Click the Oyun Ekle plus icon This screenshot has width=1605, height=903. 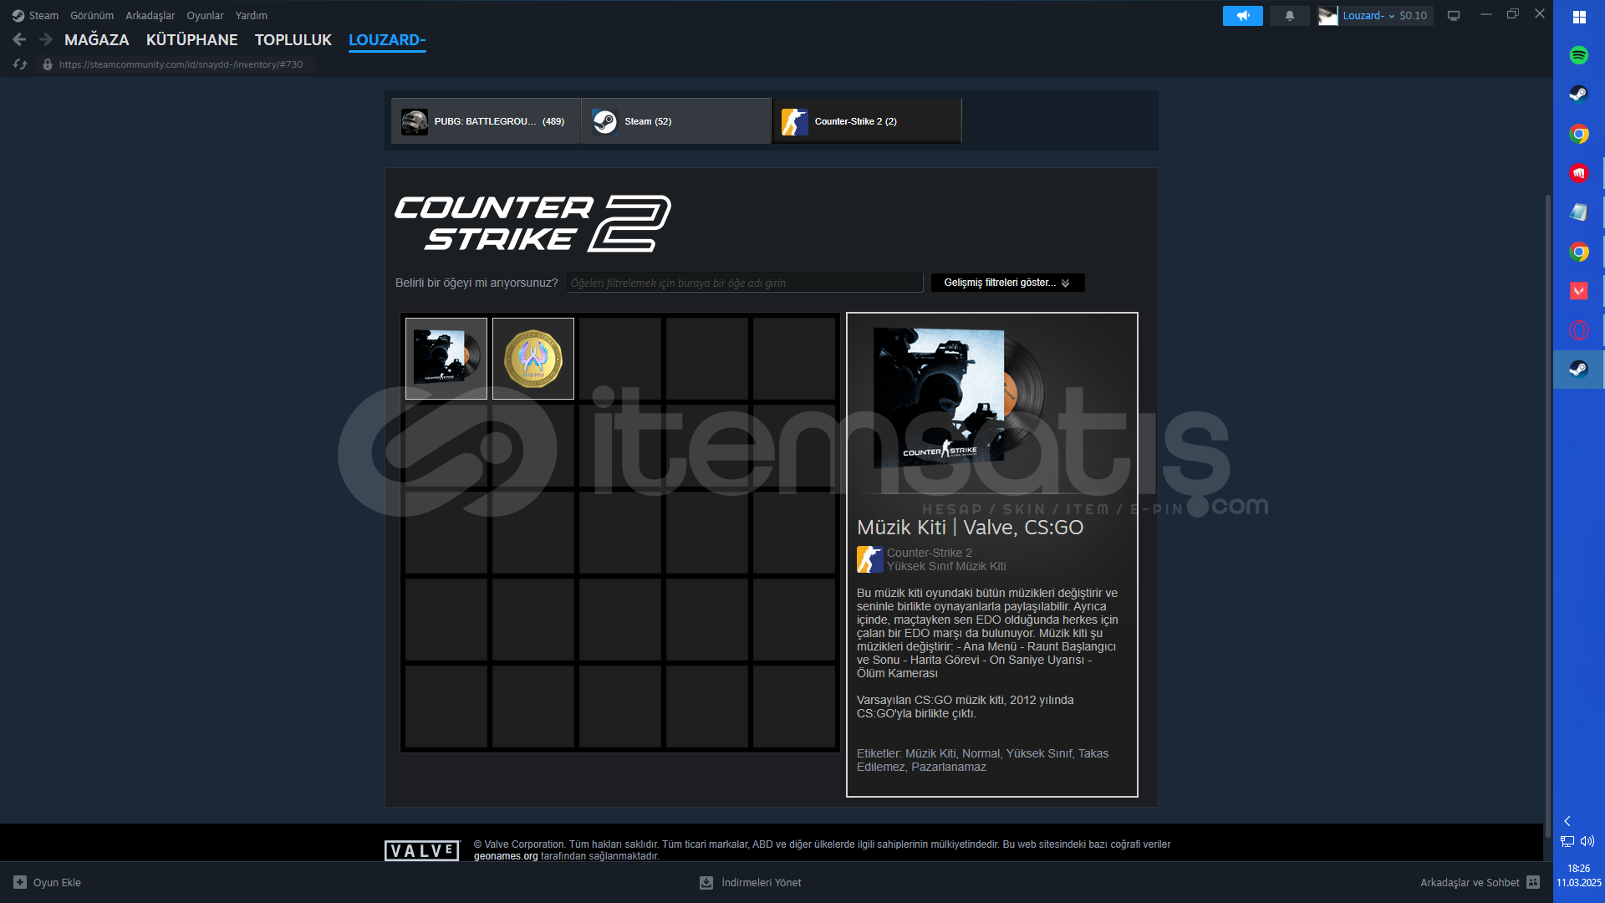pyautogui.click(x=20, y=882)
